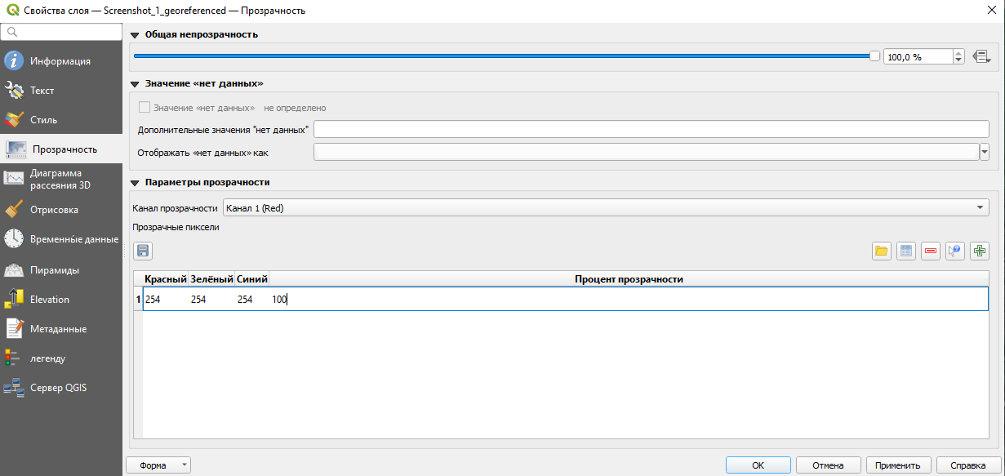The image size is (1005, 476).
Task: Click the load-from-file folder icon
Action: tap(881, 251)
